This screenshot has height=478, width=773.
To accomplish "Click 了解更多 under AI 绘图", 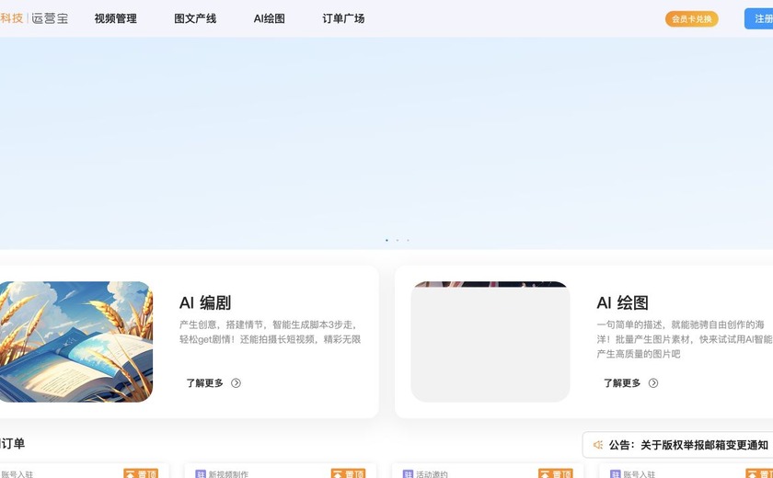I will pos(622,383).
